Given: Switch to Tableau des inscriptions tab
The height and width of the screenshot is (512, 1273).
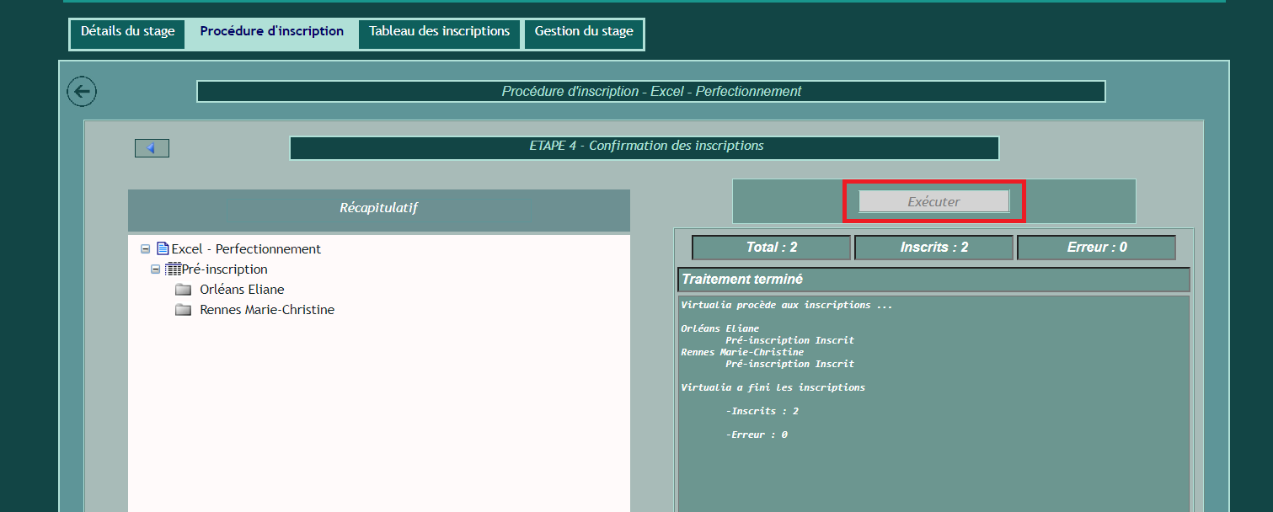Looking at the screenshot, I should point(439,32).
